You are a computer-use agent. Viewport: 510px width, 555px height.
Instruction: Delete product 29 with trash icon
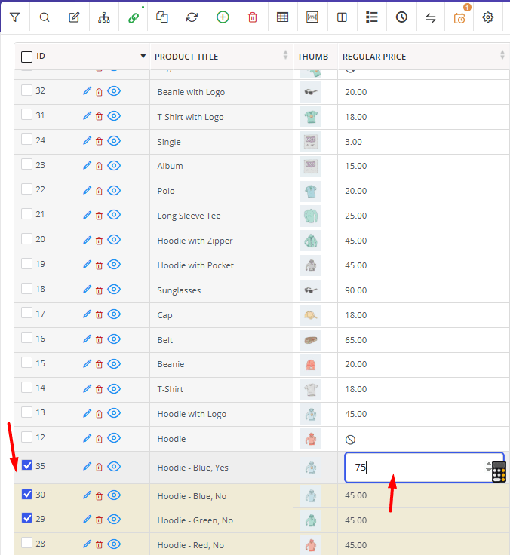pyautogui.click(x=99, y=520)
